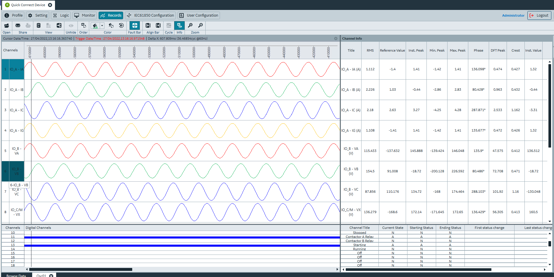Click the align bar forward icon

coord(148,26)
